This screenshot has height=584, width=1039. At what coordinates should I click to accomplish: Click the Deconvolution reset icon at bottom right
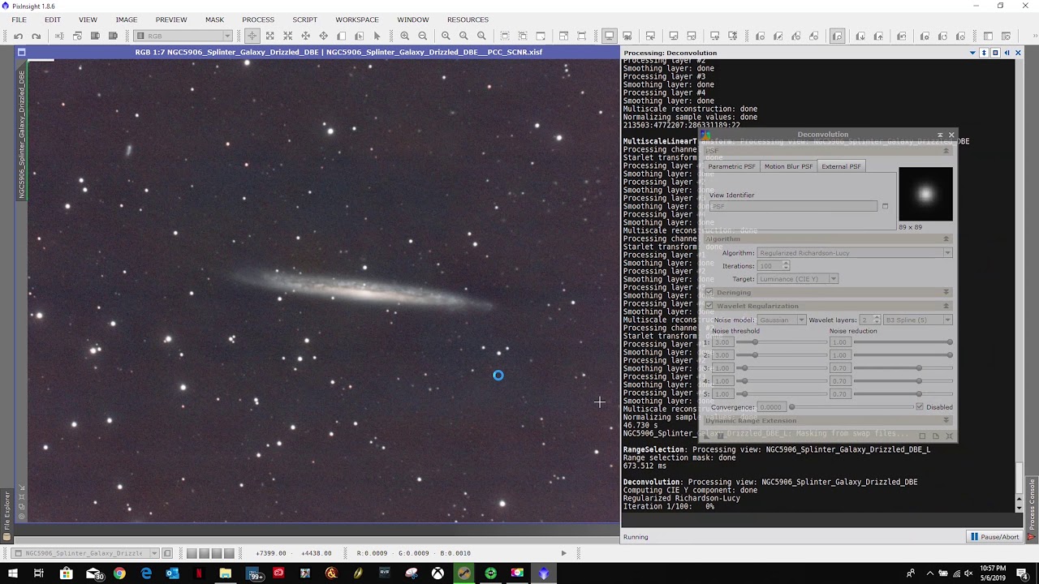949,436
